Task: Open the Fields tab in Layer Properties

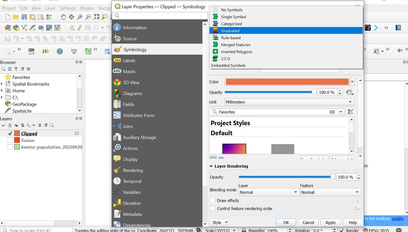Action: click(157, 104)
